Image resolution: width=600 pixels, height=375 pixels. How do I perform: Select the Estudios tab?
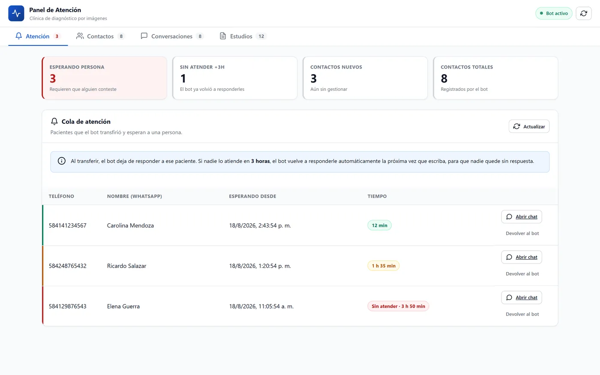pos(243,36)
